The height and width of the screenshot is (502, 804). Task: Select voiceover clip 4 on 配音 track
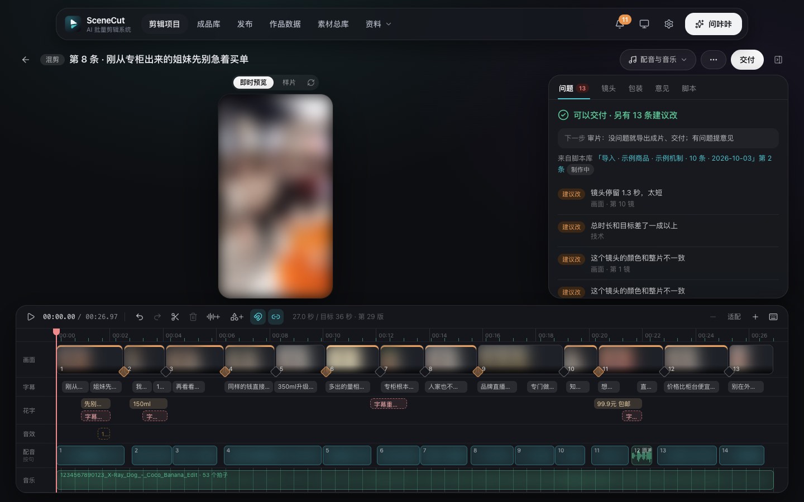(272, 455)
